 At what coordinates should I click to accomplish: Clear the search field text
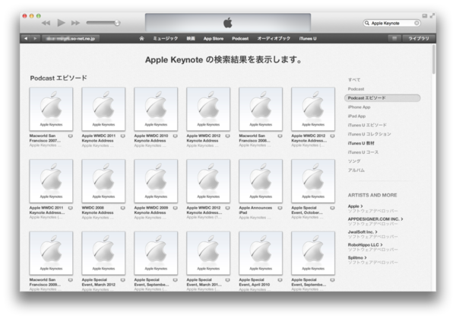pyautogui.click(x=416, y=23)
